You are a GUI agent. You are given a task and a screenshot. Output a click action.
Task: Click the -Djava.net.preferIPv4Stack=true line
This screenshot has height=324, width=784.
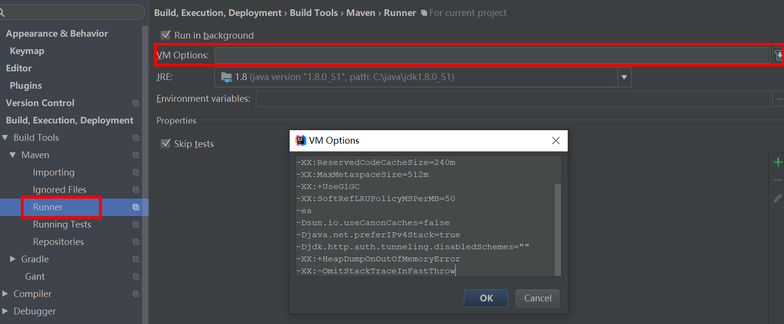point(378,235)
